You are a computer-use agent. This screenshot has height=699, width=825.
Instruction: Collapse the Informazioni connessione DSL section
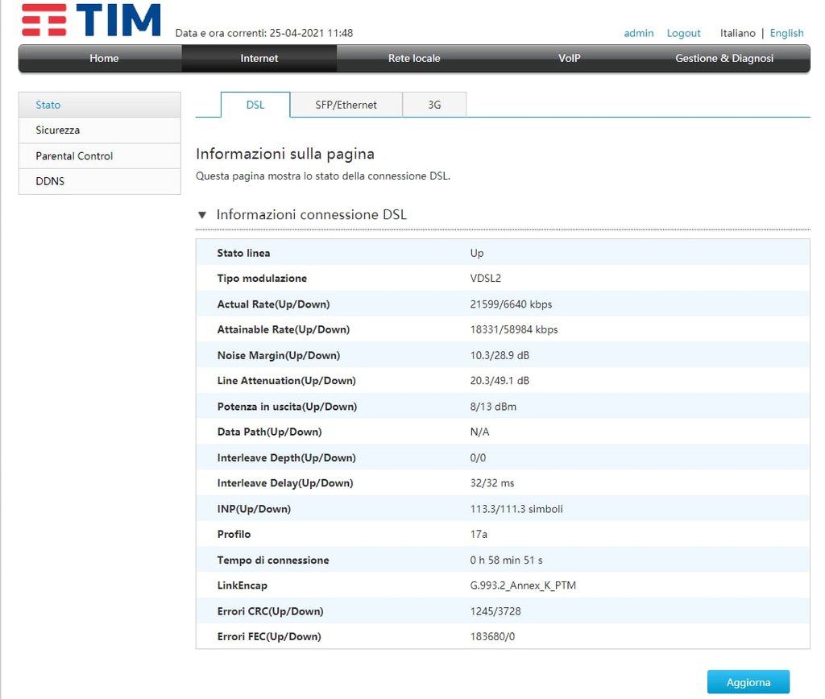pyautogui.click(x=202, y=215)
